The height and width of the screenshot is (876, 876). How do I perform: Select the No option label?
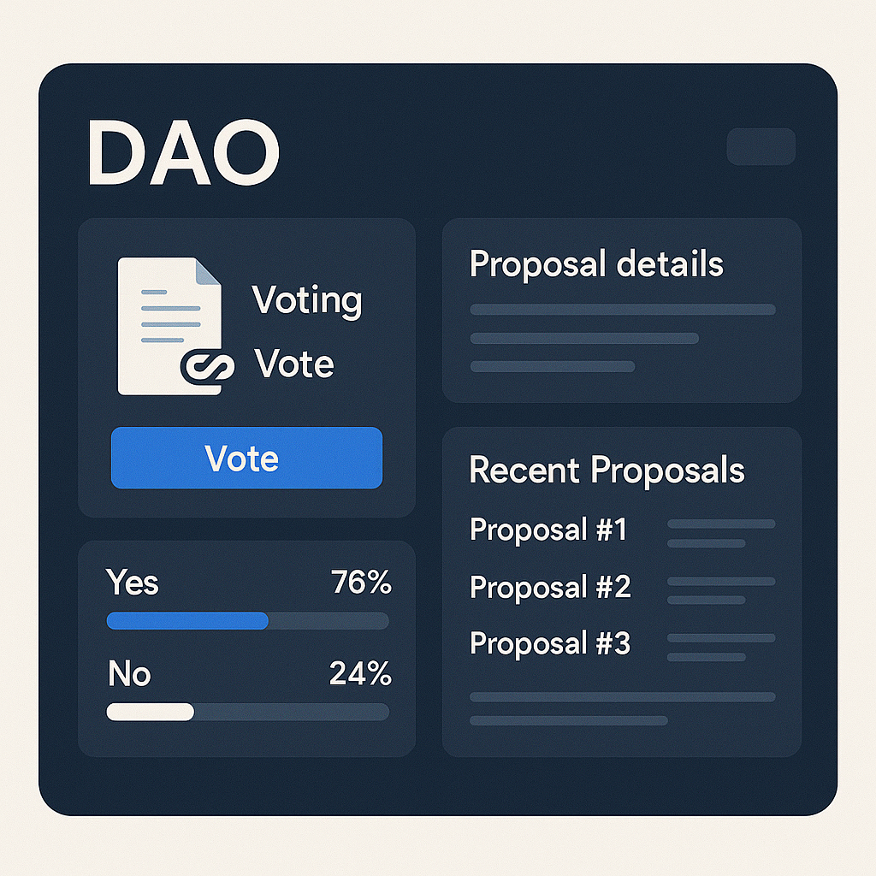click(129, 674)
